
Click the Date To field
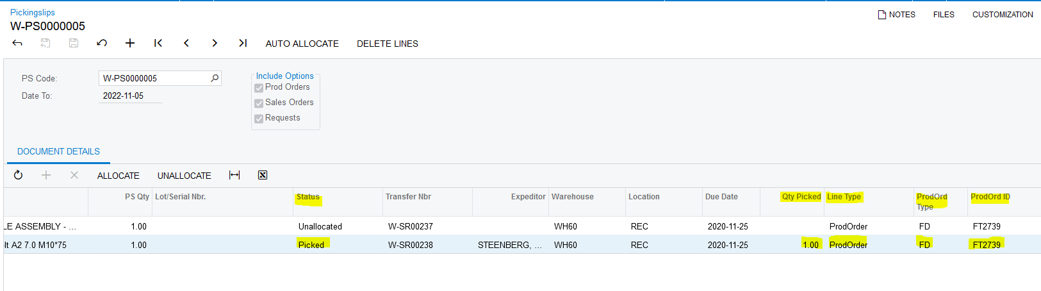click(131, 96)
